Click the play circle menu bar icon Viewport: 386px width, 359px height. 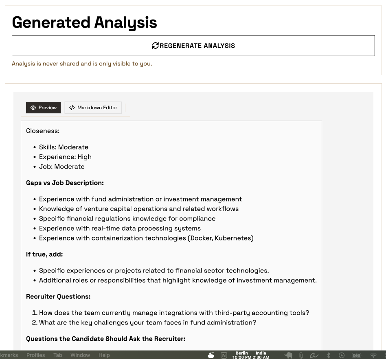click(342, 355)
